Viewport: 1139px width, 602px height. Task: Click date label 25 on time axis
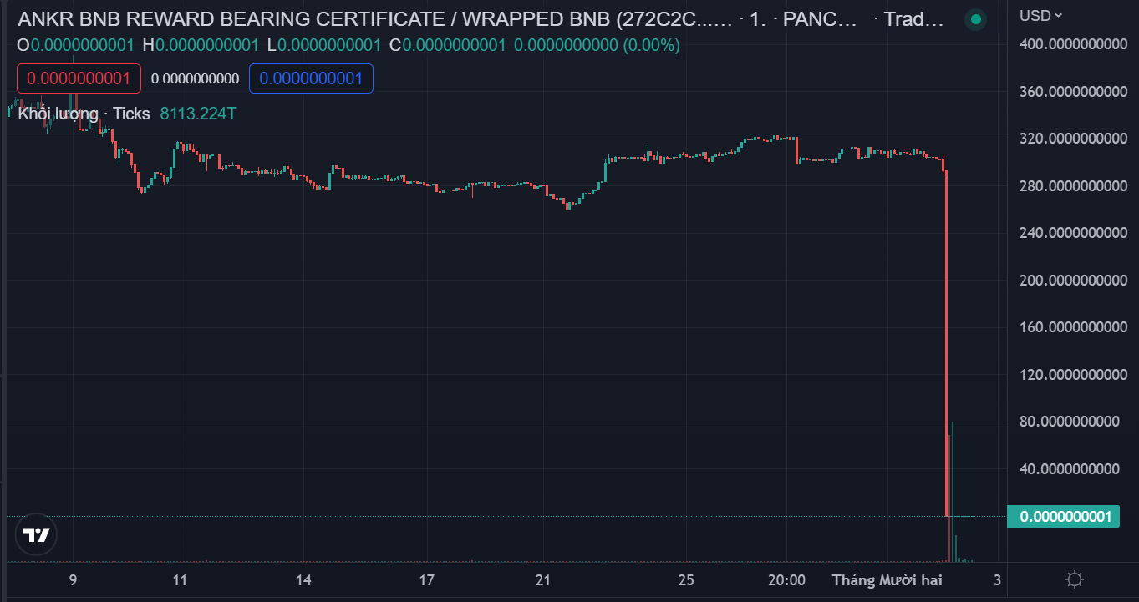click(686, 580)
